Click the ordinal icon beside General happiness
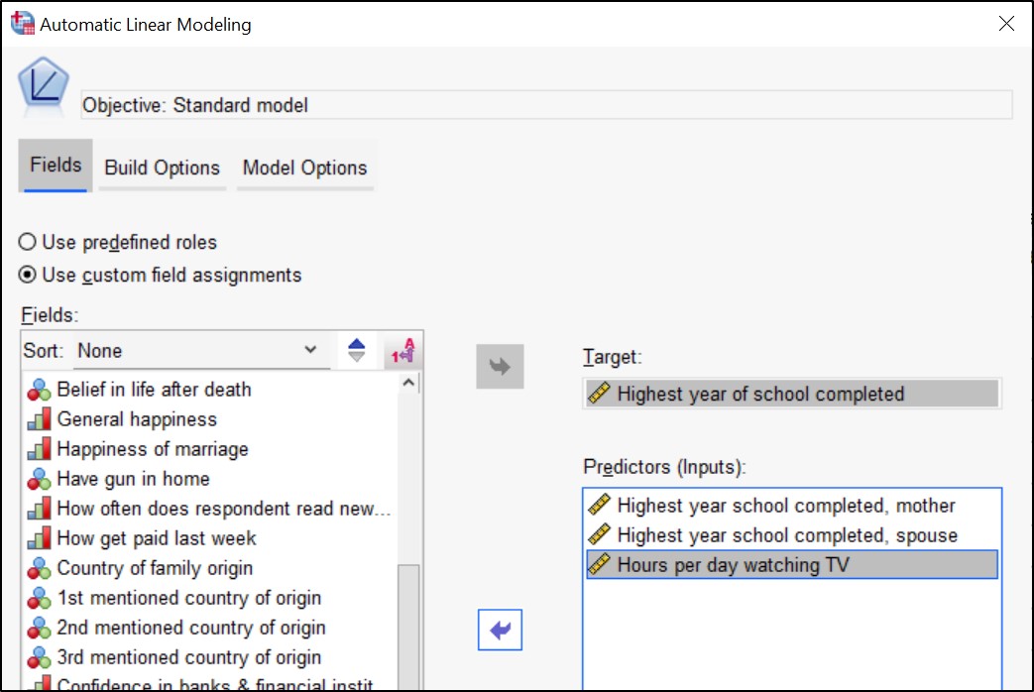Screen dimensions: 1034x692 tap(38, 419)
